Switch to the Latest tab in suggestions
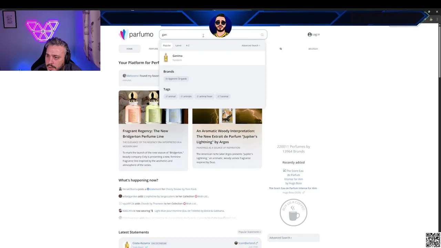 coord(178,45)
